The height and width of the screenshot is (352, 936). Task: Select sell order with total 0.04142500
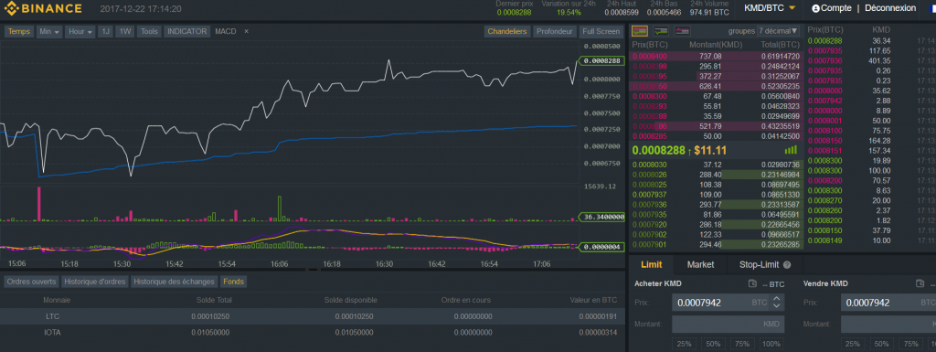pyautogui.click(x=717, y=136)
